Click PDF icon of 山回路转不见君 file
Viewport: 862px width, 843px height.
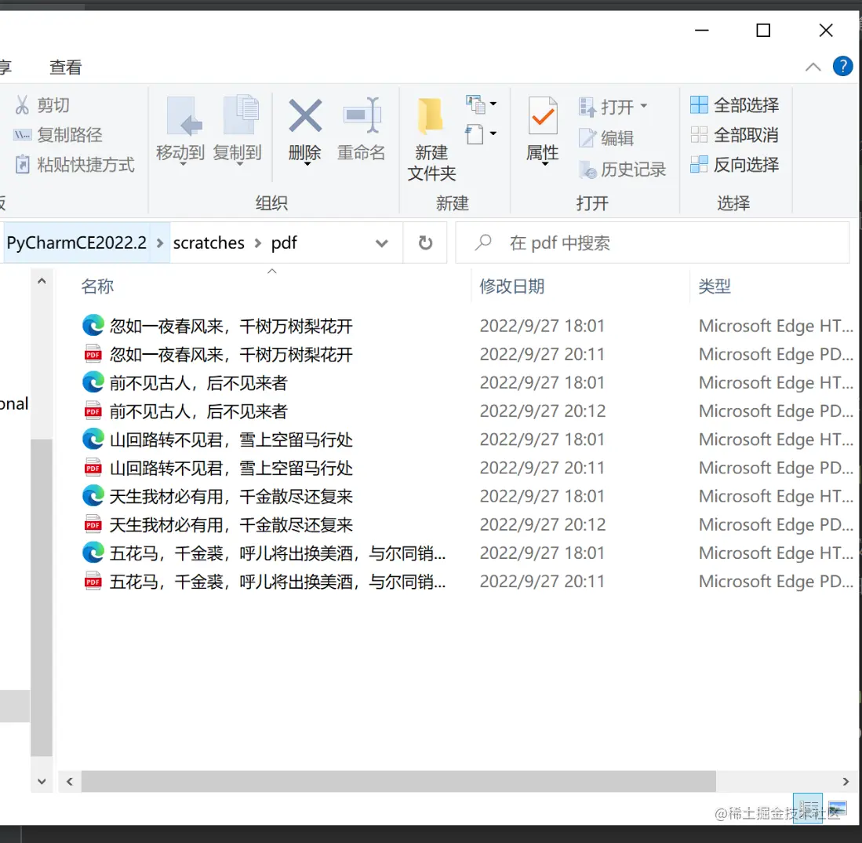pyautogui.click(x=93, y=468)
